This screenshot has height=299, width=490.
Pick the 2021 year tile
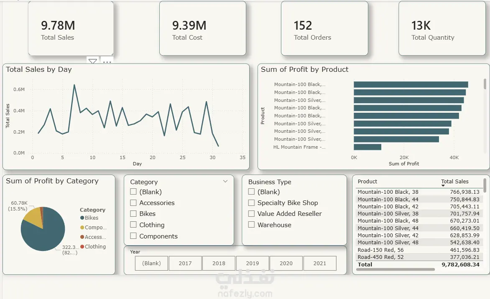click(320, 263)
